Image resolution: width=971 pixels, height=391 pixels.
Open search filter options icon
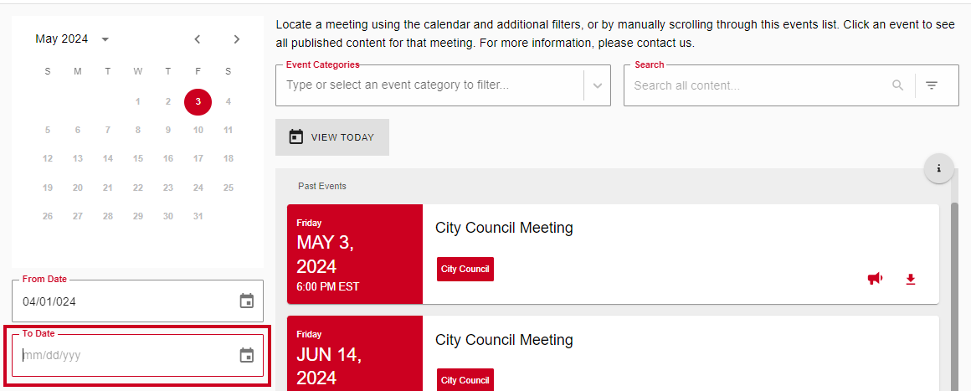coord(932,85)
